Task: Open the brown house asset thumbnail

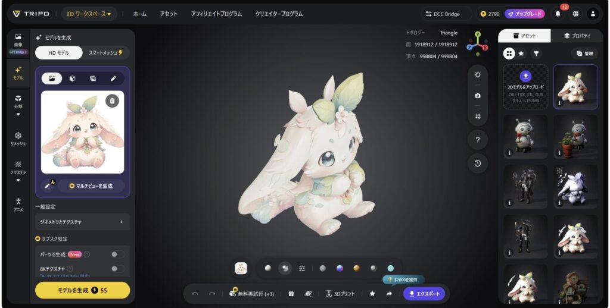Action: click(x=575, y=284)
